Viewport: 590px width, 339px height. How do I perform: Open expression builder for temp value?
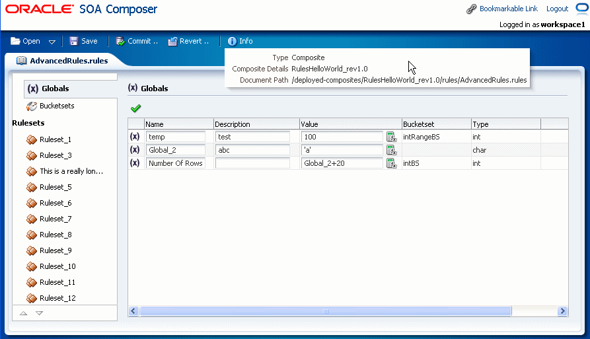(392, 137)
